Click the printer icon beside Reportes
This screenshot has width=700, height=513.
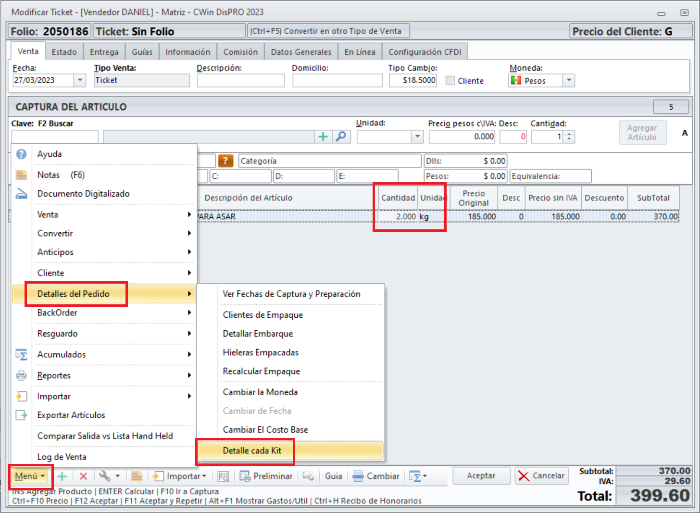[x=21, y=375]
